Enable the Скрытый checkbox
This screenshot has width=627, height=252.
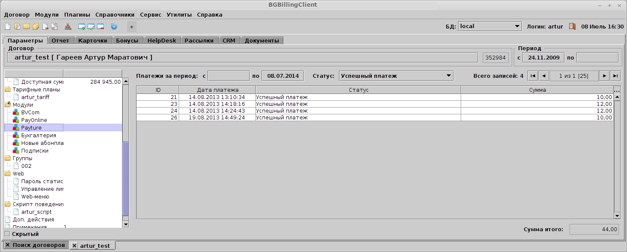(x=7, y=234)
